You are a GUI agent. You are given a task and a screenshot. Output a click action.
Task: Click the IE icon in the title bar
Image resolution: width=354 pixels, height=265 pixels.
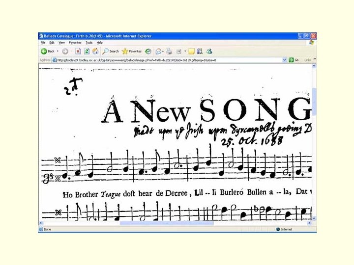click(41, 36)
